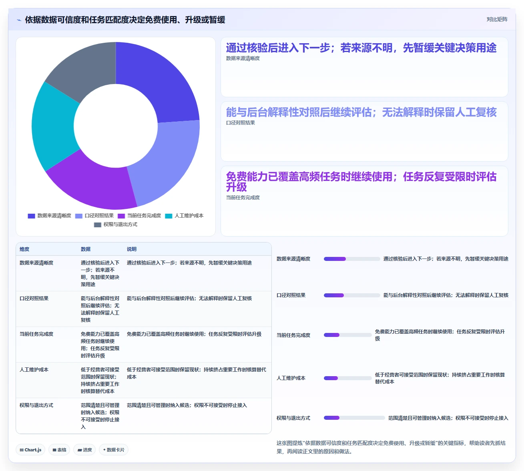This screenshot has height=471, width=524.
Task: Click progress label 权限与退出方式 on right panel
Action: click(x=293, y=418)
